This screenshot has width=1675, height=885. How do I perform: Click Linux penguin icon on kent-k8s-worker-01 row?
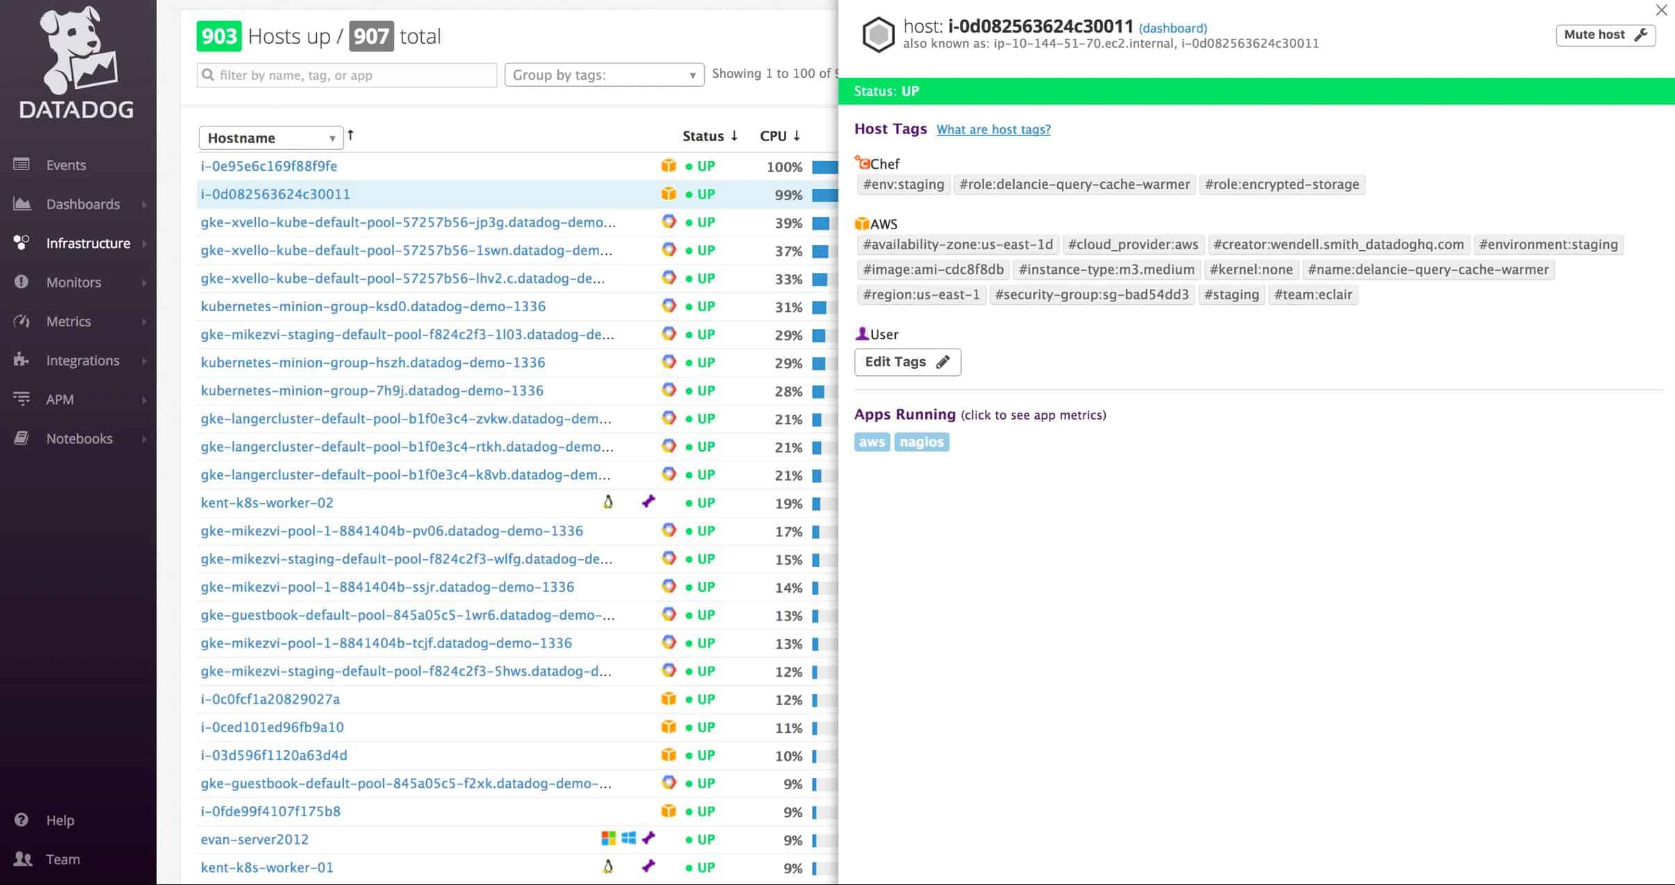[608, 866]
